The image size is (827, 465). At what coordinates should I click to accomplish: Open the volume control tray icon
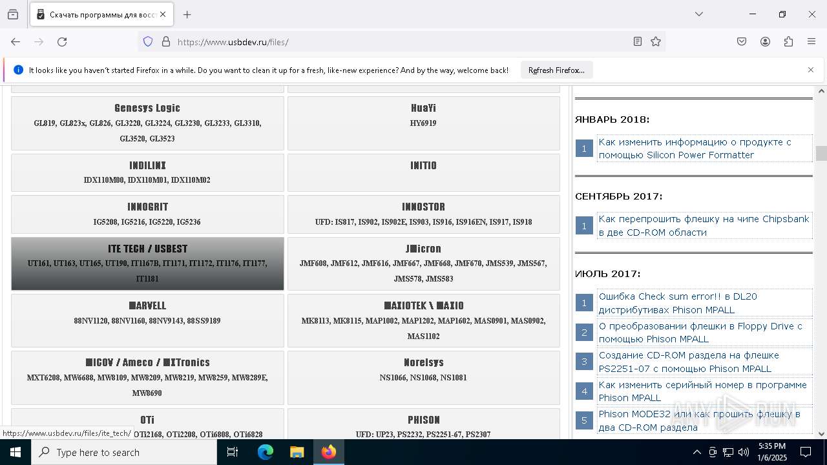coord(744,452)
